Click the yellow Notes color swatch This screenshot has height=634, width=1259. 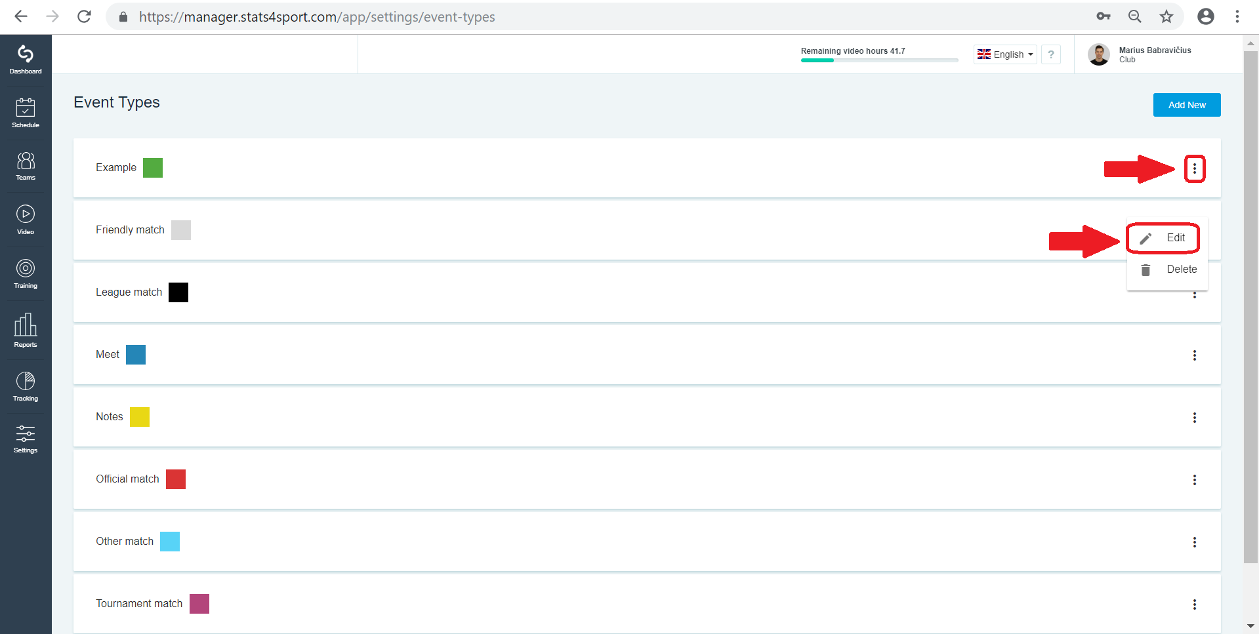point(140,417)
